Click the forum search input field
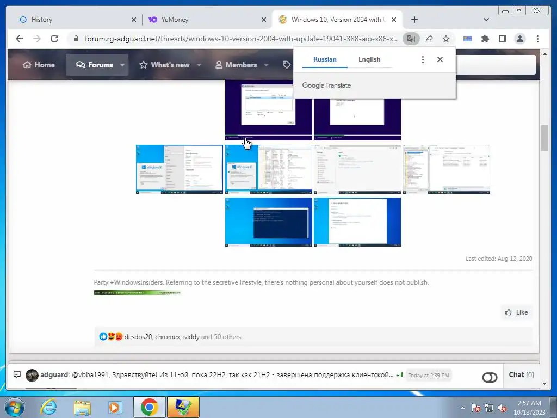 pos(496,65)
